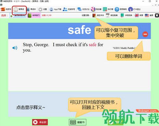Open 交流讨论 discussion forum icon
The width and height of the screenshot is (159, 126).
[79, 9]
